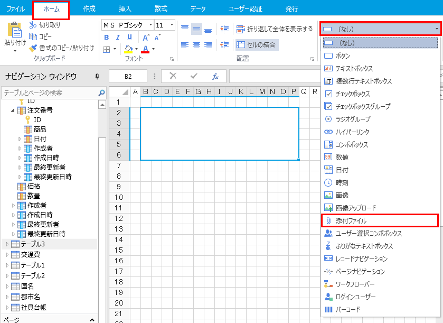Select テキストボックス cell type
The height and width of the screenshot is (323, 443).
tap(380, 68)
